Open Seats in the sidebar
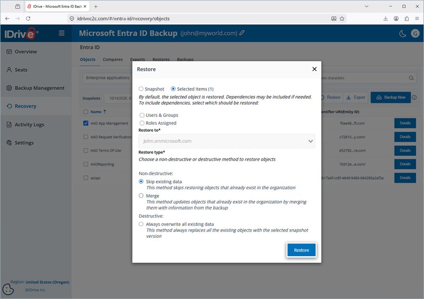 tap(21, 70)
